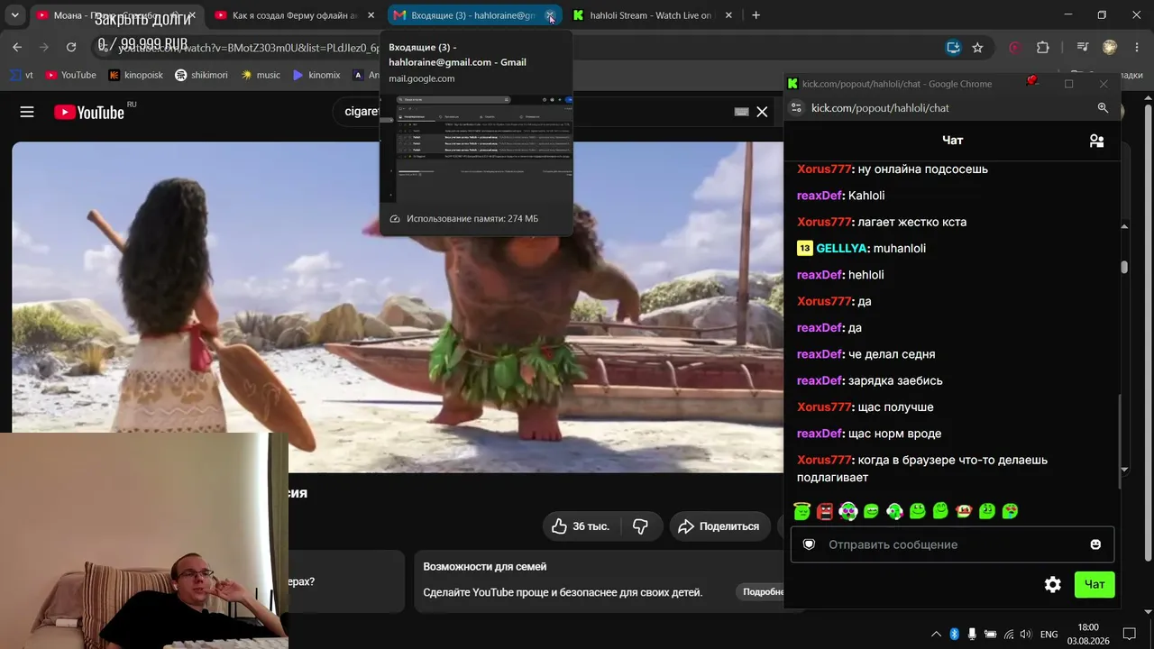Open zoom control in Kick popout address bar
The width and height of the screenshot is (1154, 649).
1103,108
